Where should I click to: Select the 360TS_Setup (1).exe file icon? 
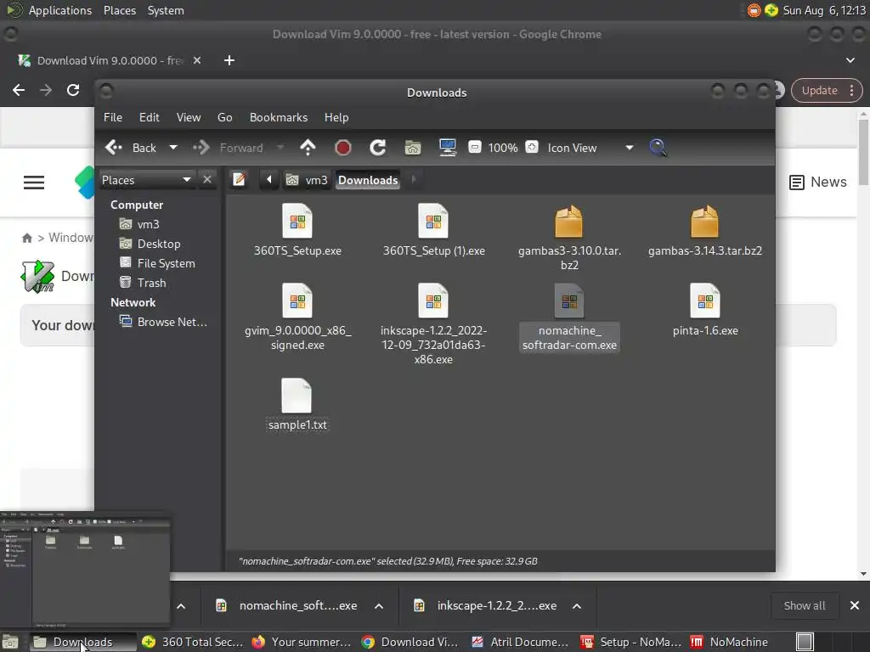(x=433, y=222)
